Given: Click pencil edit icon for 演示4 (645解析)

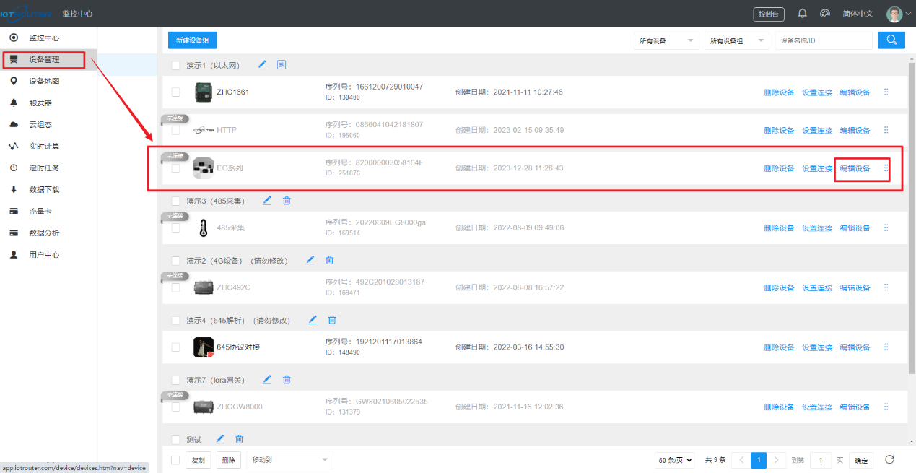Looking at the screenshot, I should (313, 320).
